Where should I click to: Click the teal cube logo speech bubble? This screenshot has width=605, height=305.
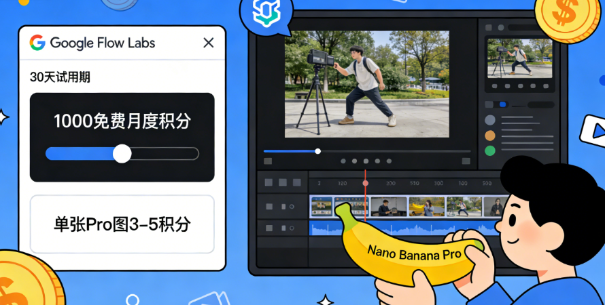tap(266, 14)
